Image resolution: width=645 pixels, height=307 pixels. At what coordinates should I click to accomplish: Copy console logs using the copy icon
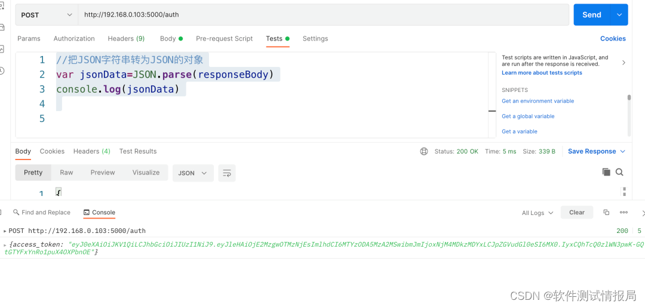(606, 213)
